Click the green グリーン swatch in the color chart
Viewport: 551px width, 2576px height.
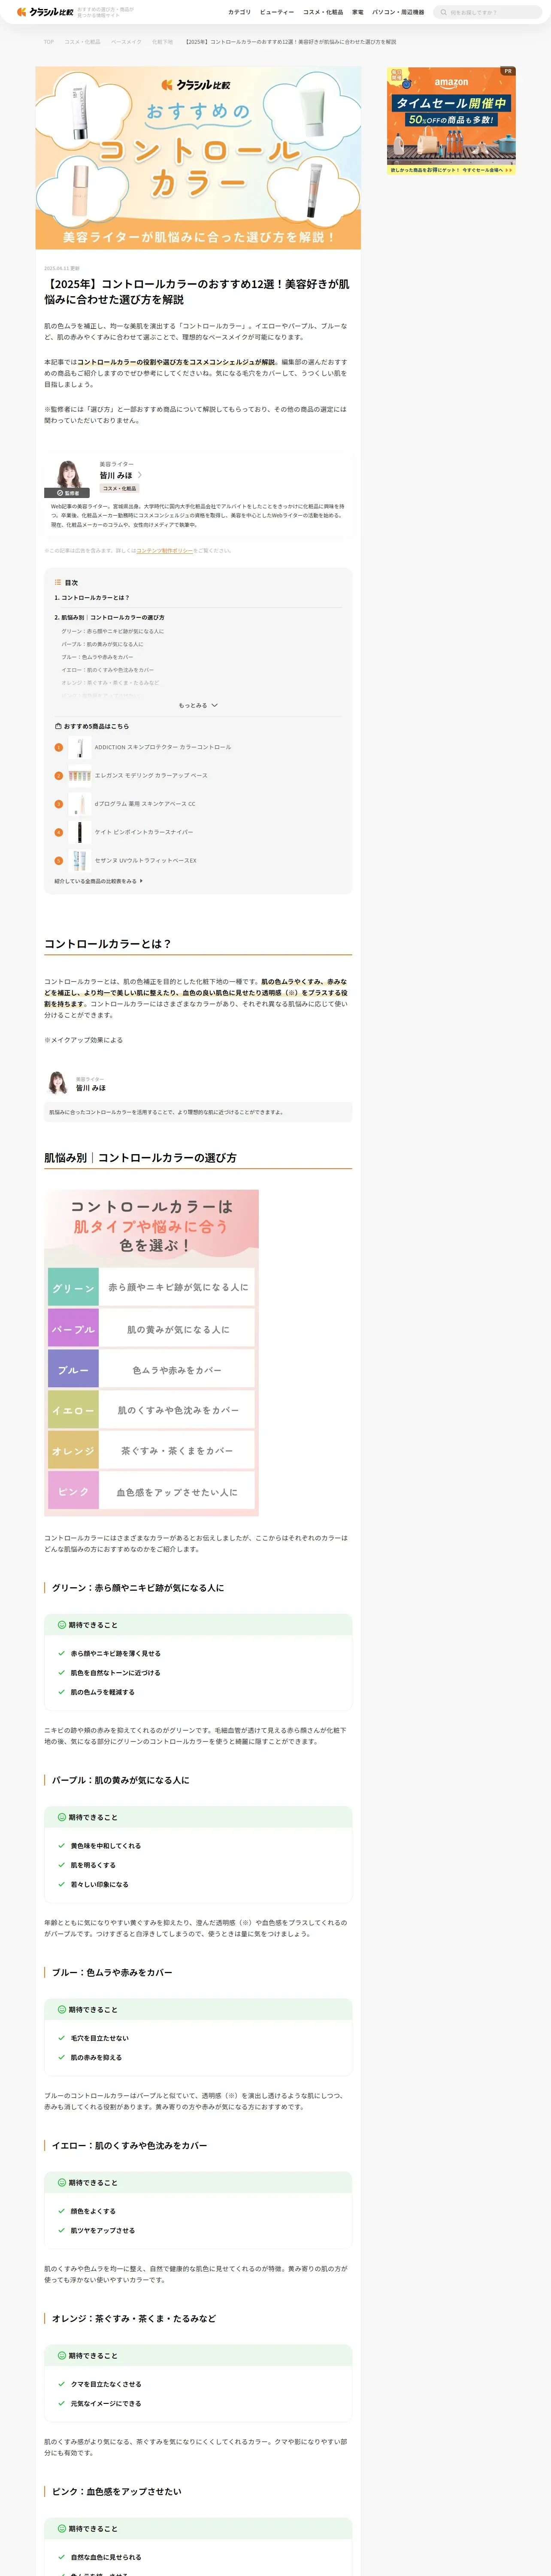pyautogui.click(x=73, y=1288)
